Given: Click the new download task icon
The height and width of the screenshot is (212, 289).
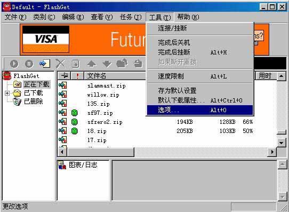Looking at the screenshot, I should tap(44, 64).
